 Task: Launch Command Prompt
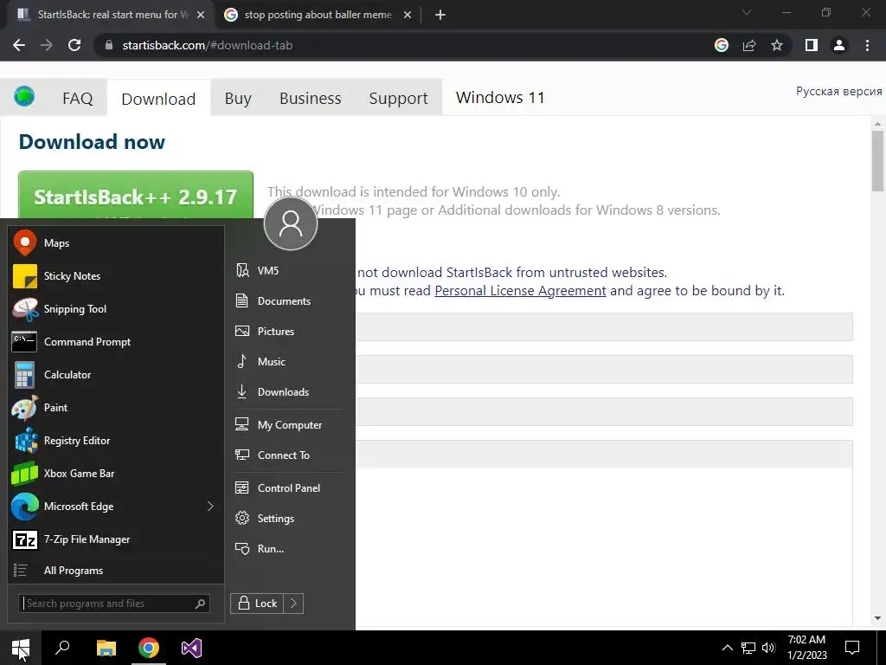116,341
